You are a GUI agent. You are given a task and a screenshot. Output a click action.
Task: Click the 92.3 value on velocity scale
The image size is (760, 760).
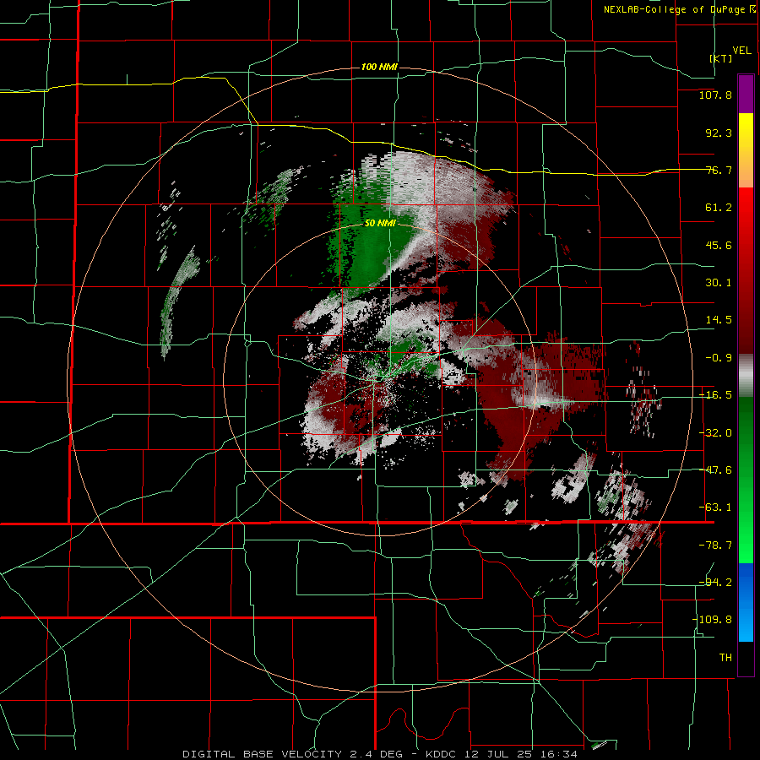point(719,133)
